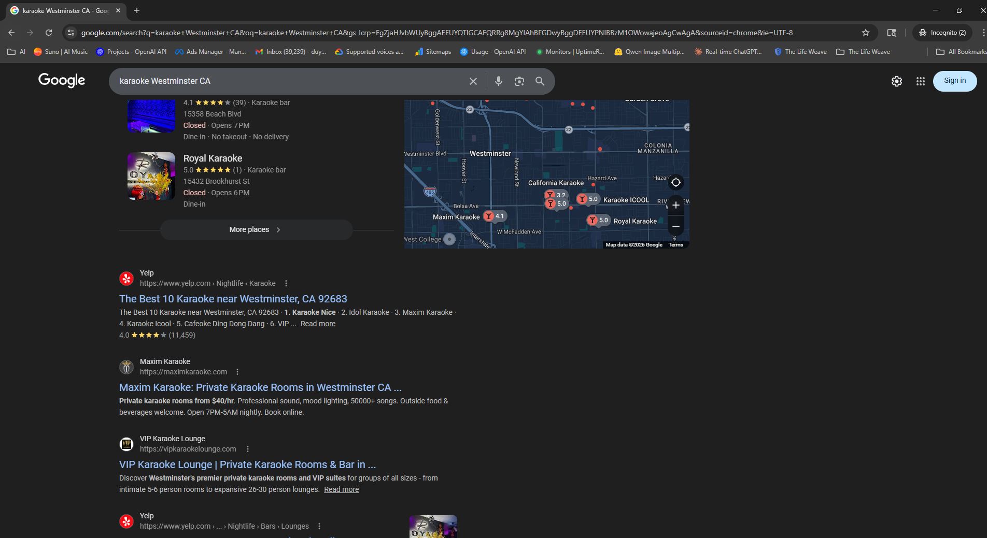Open VIP Karaoke Lounge result link
Viewport: 987px width, 538px height.
pos(247,464)
